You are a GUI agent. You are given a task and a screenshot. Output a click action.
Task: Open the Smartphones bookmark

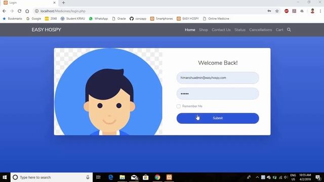(161, 19)
